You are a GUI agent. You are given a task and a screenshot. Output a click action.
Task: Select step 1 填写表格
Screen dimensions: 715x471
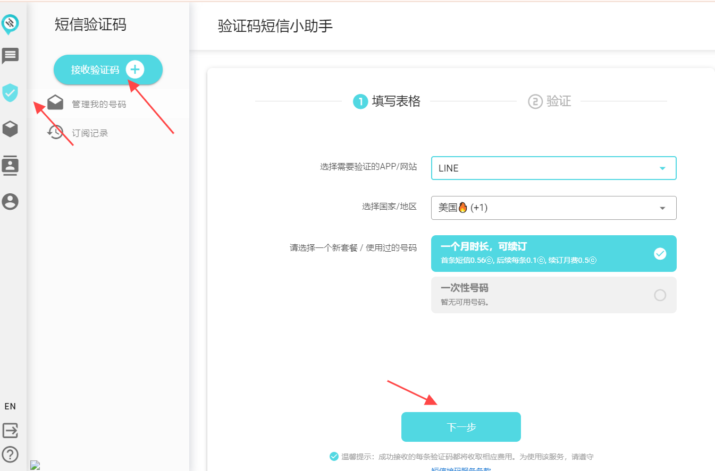tap(387, 101)
